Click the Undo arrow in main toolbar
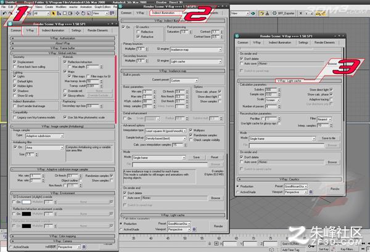Image resolution: width=370 pixels, height=252 pixels. pyautogui.click(x=4, y=13)
